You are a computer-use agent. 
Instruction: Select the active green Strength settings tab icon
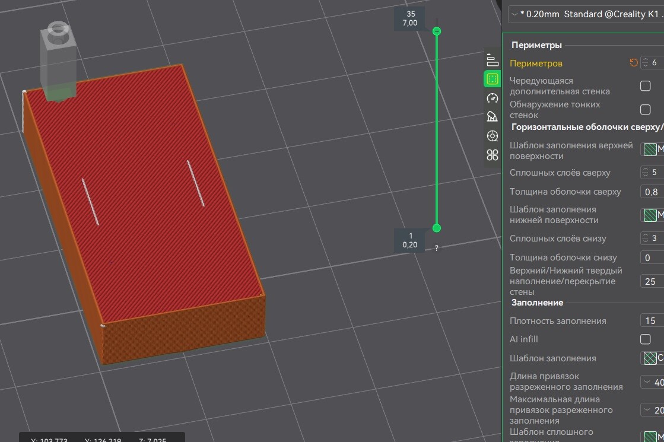point(492,78)
